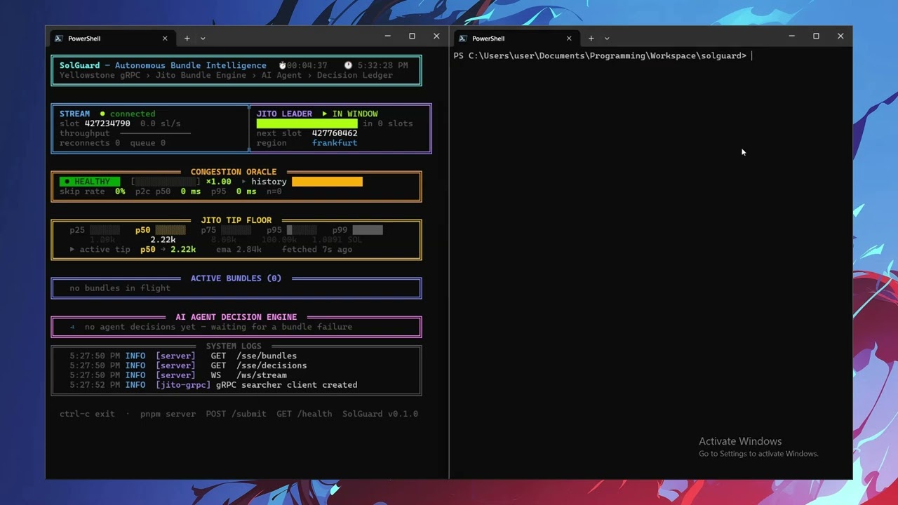Screen dimensions: 898x505
Task: Click the CONGESTION ORACLE heading
Action: pyautogui.click(x=234, y=172)
